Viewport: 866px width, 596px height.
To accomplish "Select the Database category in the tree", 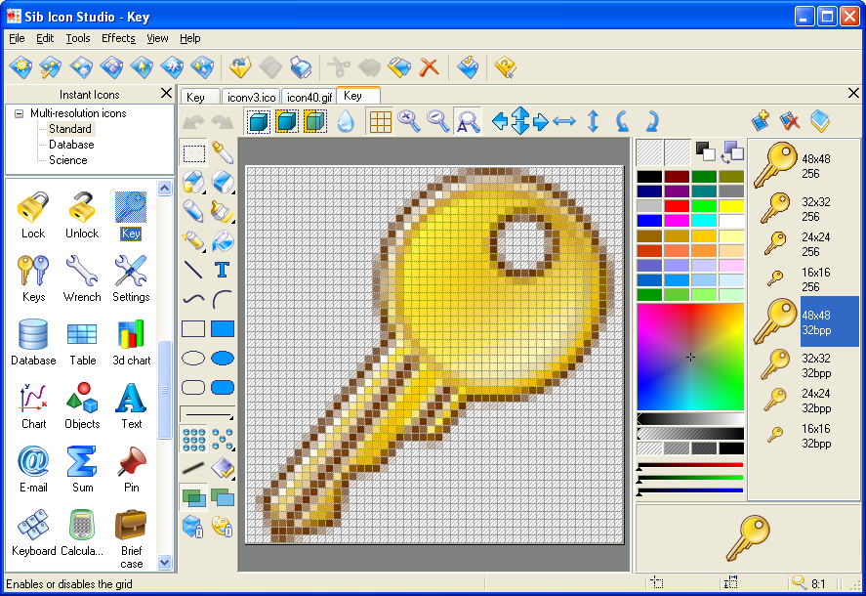I will (x=72, y=145).
